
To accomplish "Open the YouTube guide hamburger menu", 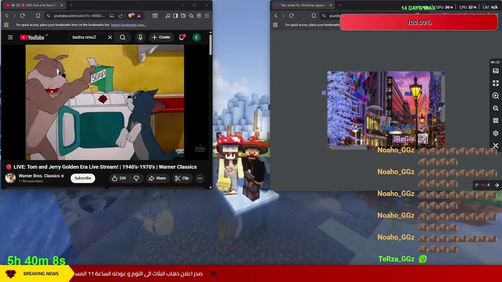I will point(11,37).
